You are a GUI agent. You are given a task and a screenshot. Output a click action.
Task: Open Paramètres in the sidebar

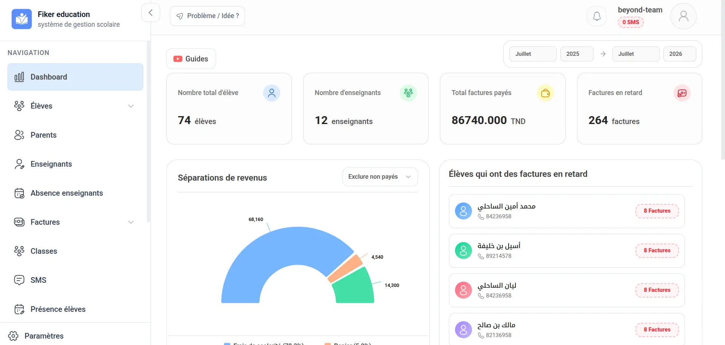point(44,336)
